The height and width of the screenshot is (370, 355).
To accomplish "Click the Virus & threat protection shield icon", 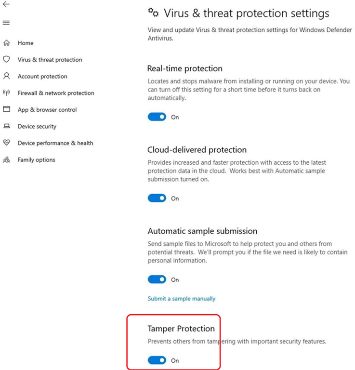I will click(6, 59).
